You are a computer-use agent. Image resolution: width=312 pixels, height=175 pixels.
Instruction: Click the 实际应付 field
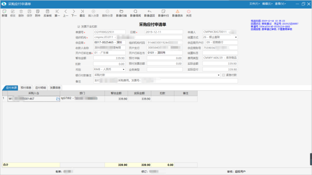coord(220,69)
